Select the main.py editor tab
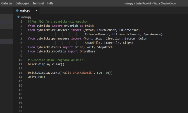 (x=26, y=11)
